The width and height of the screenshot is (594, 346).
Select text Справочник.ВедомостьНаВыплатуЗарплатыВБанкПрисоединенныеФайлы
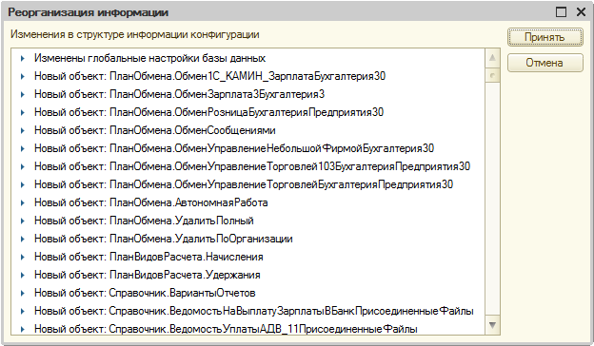(x=291, y=311)
